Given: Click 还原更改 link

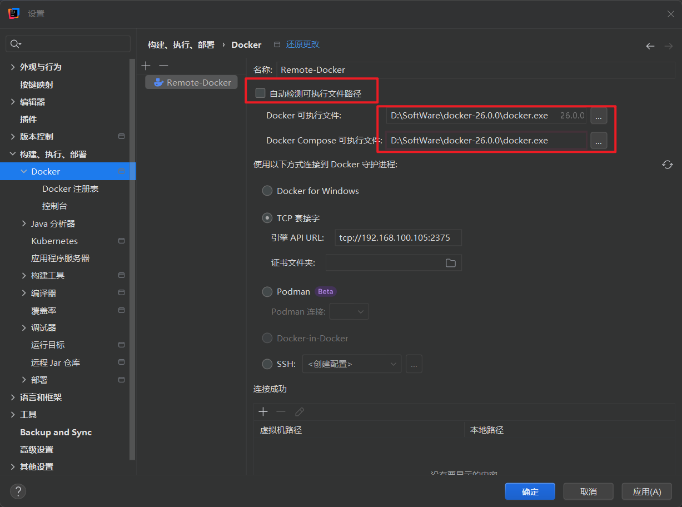Looking at the screenshot, I should [302, 44].
